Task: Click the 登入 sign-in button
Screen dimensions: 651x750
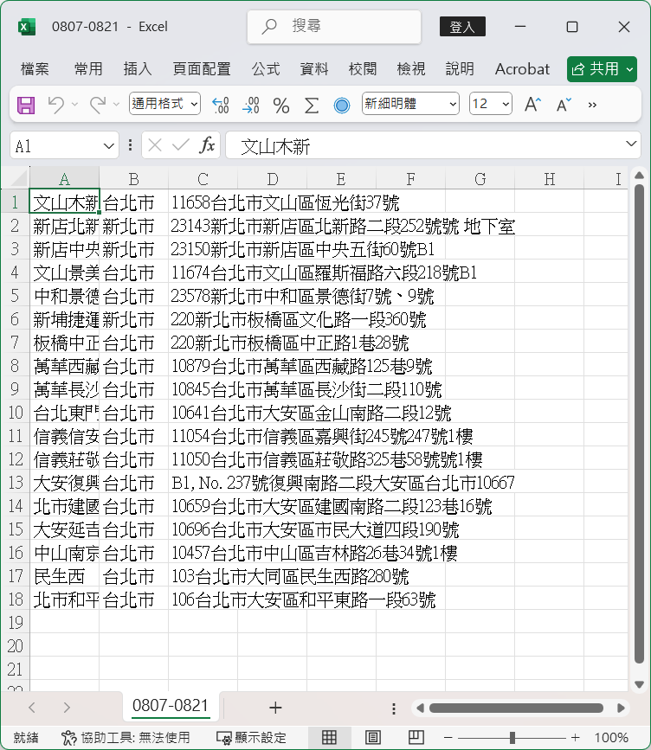Action: (x=462, y=27)
